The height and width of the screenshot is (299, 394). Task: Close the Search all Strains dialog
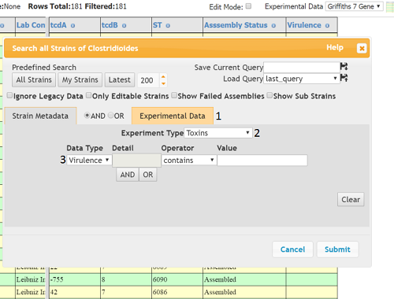coord(362,48)
